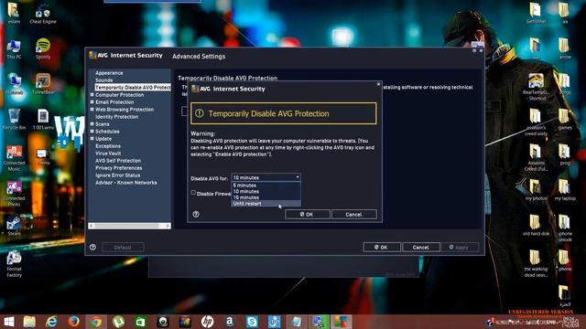Select the Format Factory desktop icon
This screenshot has height=329, width=586.
(x=14, y=264)
